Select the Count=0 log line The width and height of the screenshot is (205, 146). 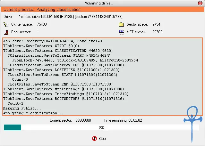[20, 79]
